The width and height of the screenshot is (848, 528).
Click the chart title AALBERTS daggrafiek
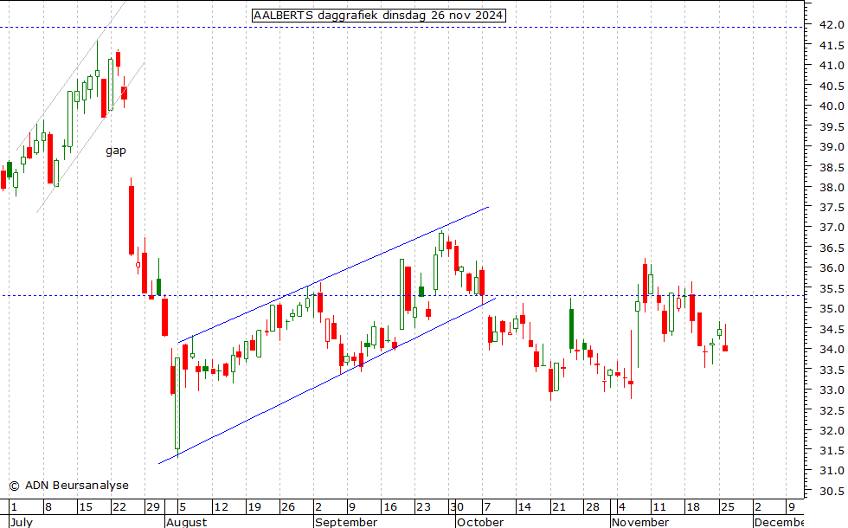(x=379, y=16)
